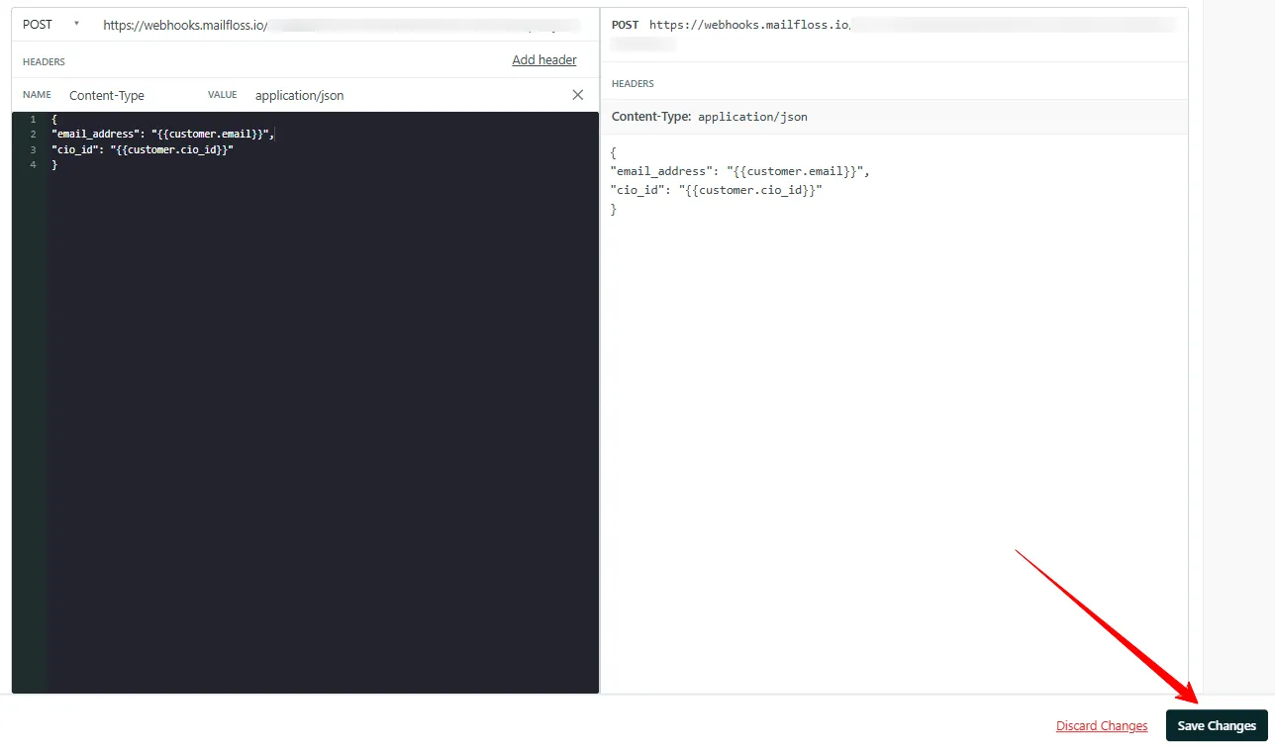1275x748 pixels.
Task: Remove the Content-Type header with X
Action: click(x=578, y=95)
